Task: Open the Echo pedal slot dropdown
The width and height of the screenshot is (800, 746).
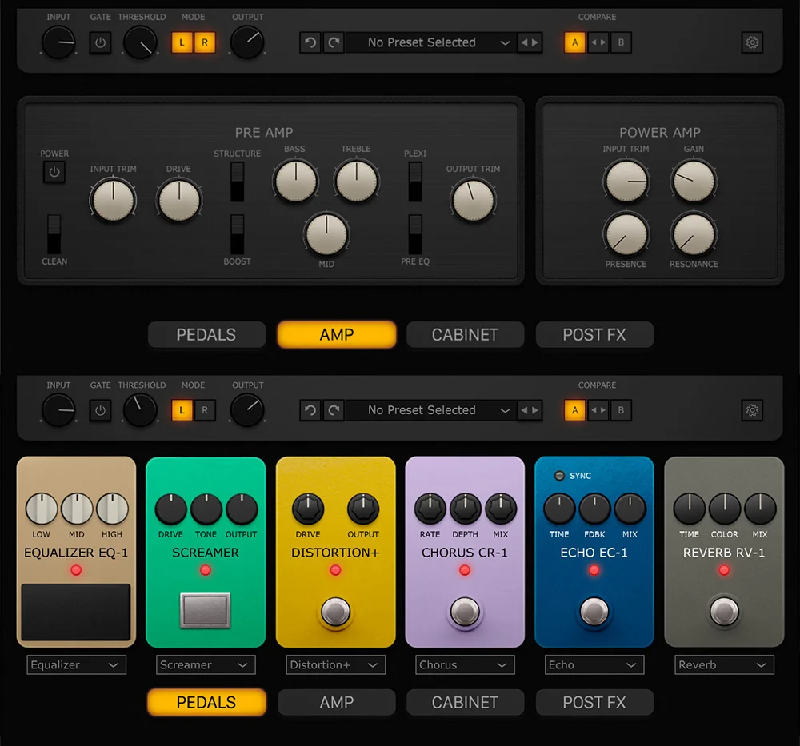Action: pos(594,665)
